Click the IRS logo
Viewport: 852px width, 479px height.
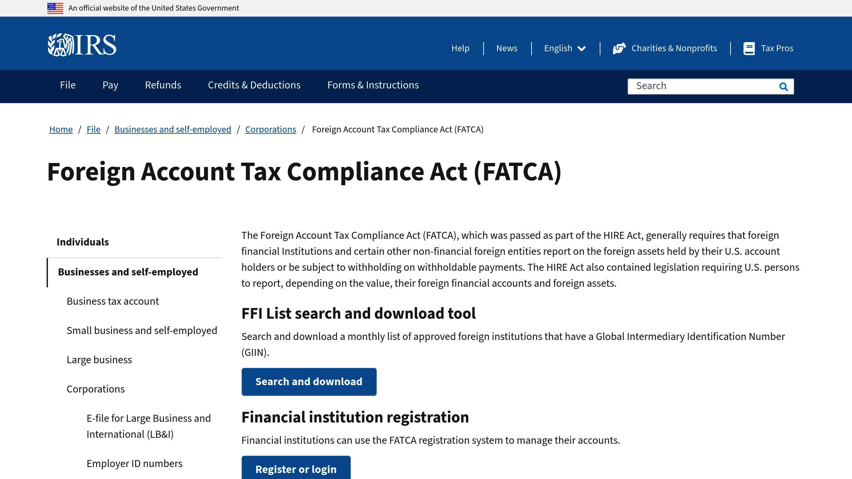(x=82, y=45)
